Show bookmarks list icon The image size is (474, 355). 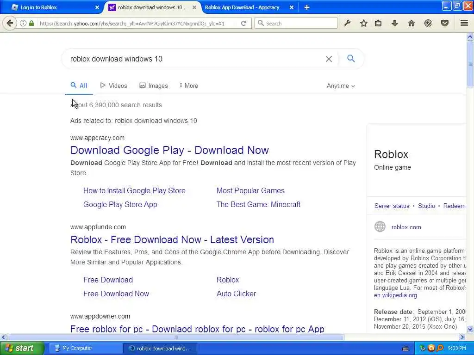[x=378, y=23]
